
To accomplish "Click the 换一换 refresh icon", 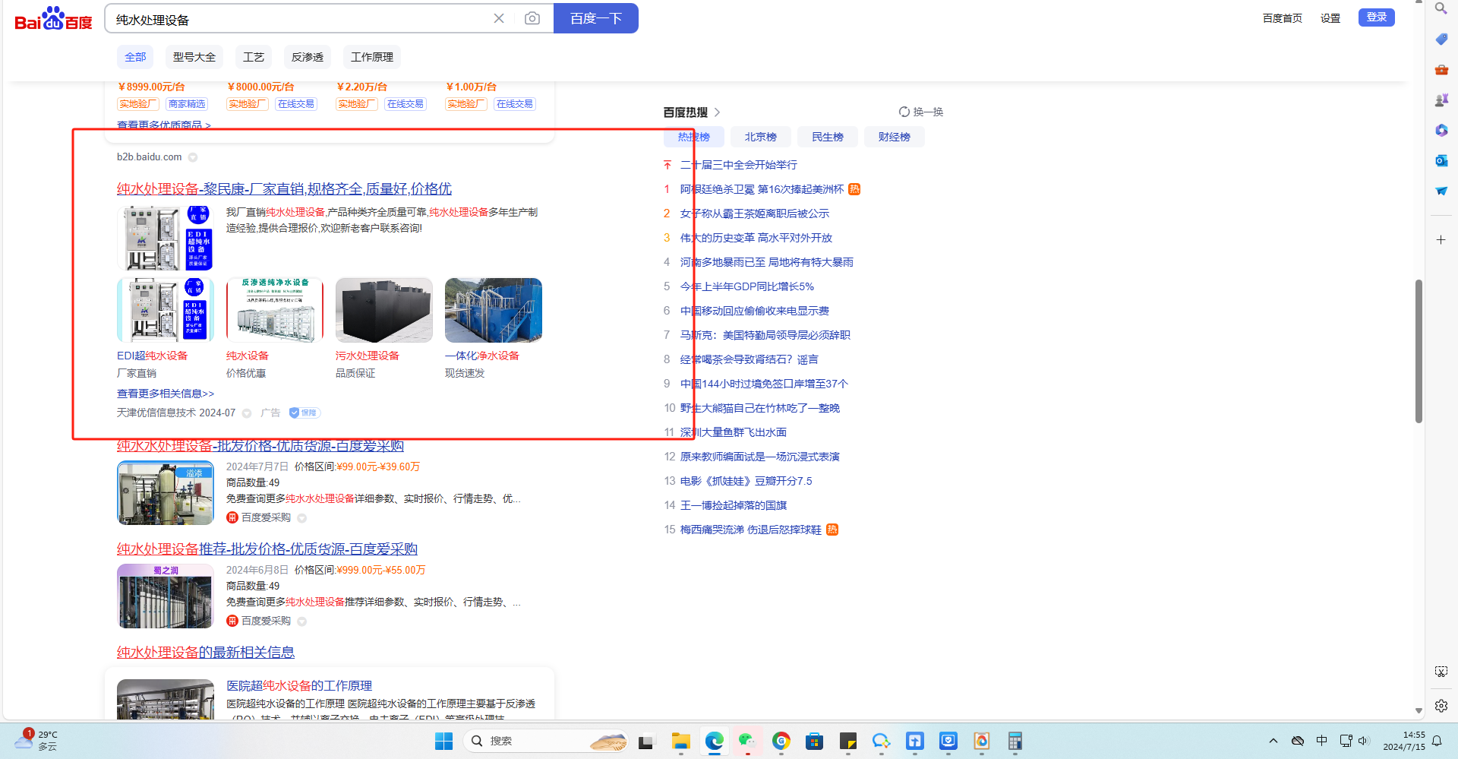I will point(904,112).
